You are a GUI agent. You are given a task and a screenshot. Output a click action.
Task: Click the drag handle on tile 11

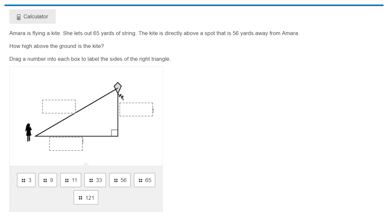(x=67, y=180)
